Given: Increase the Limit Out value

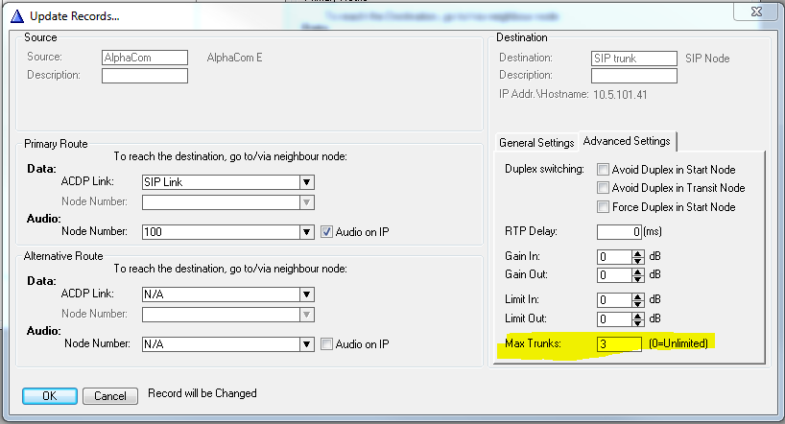Looking at the screenshot, I should click(637, 316).
